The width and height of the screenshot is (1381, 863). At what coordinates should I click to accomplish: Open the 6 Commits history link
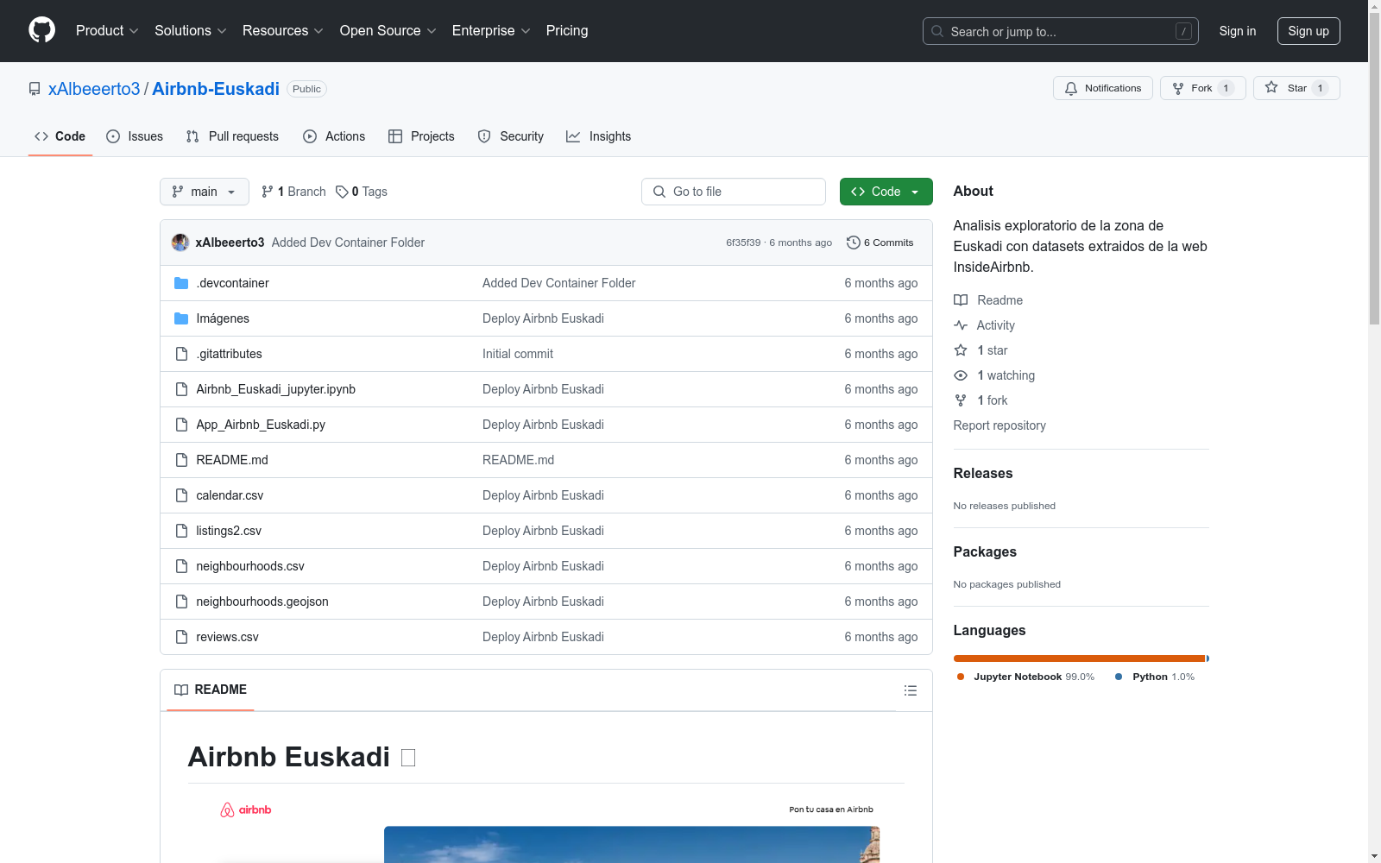[880, 243]
